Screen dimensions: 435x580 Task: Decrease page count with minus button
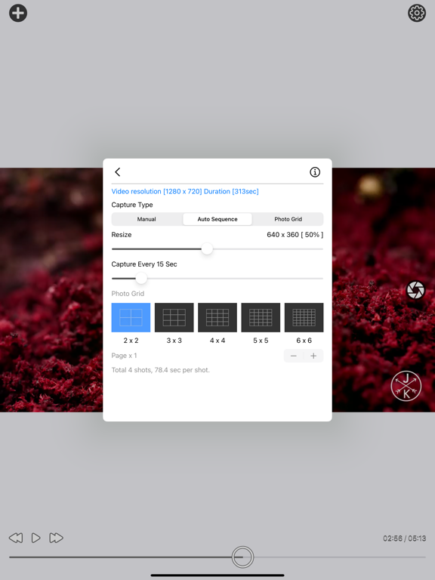click(x=294, y=356)
